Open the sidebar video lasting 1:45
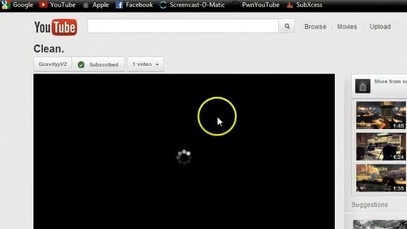This screenshot has height=229, width=407. pyautogui.click(x=381, y=115)
